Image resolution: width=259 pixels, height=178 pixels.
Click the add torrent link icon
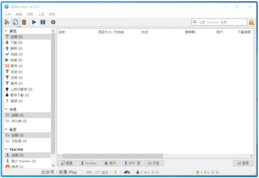coord(7,22)
